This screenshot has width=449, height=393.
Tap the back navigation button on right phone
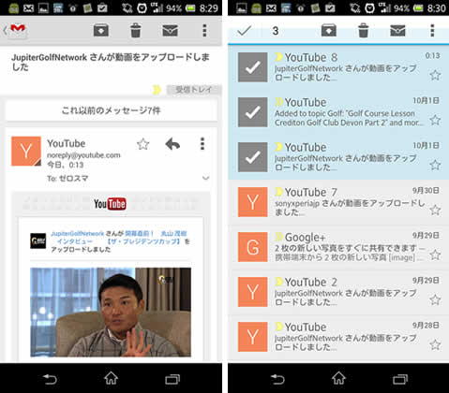point(277,379)
